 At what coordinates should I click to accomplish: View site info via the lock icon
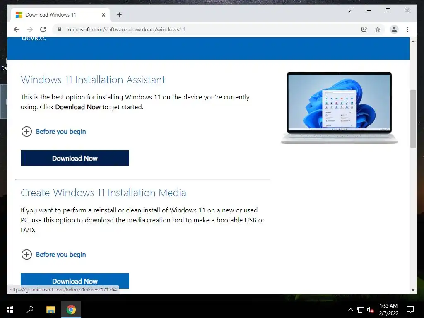(x=60, y=29)
